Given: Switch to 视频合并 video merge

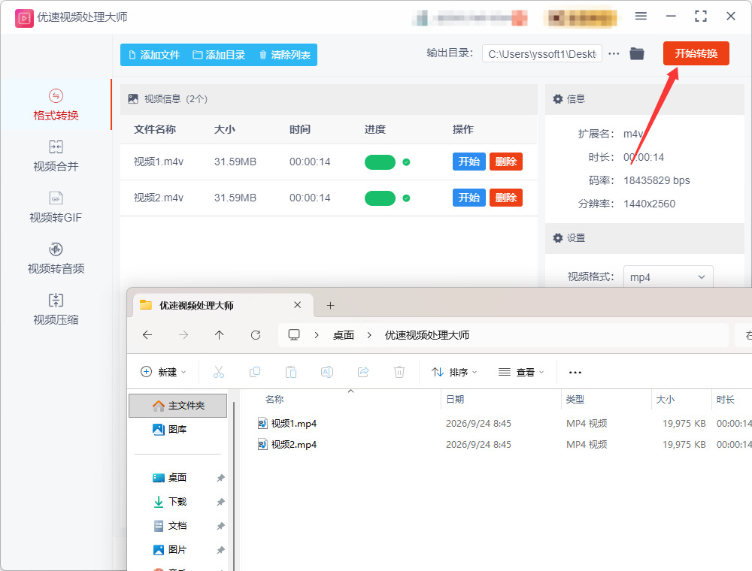Looking at the screenshot, I should pos(56,156).
